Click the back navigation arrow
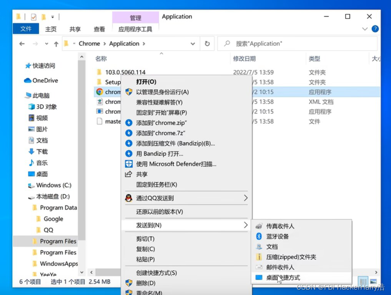 (x=22, y=44)
